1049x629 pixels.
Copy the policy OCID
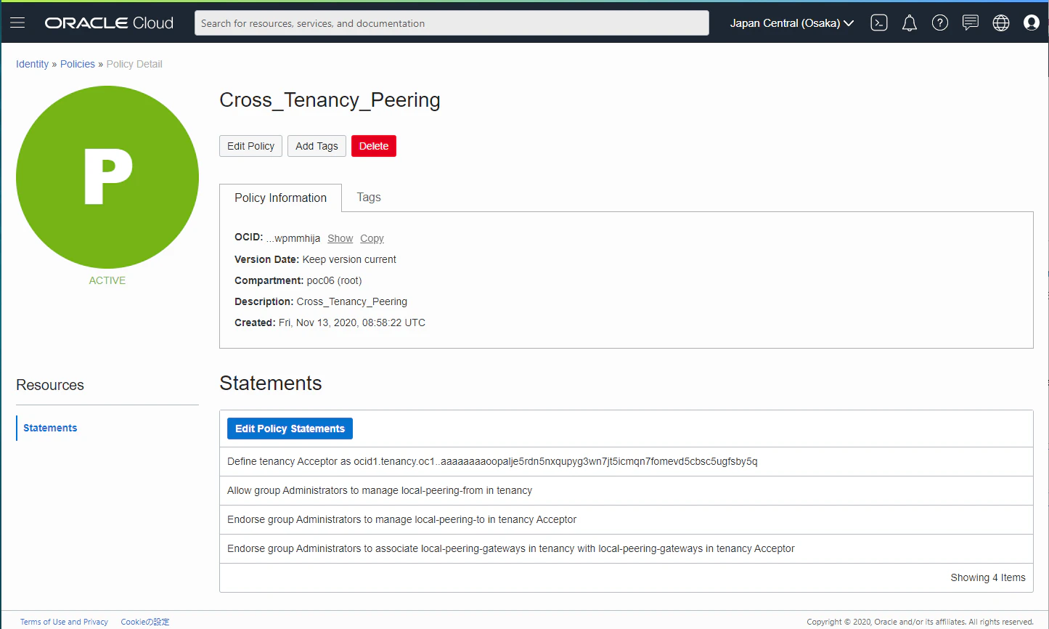[372, 238]
